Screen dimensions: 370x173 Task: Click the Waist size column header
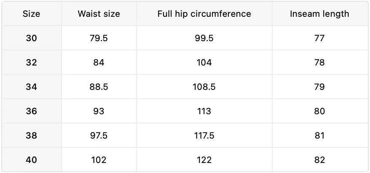coord(99,14)
